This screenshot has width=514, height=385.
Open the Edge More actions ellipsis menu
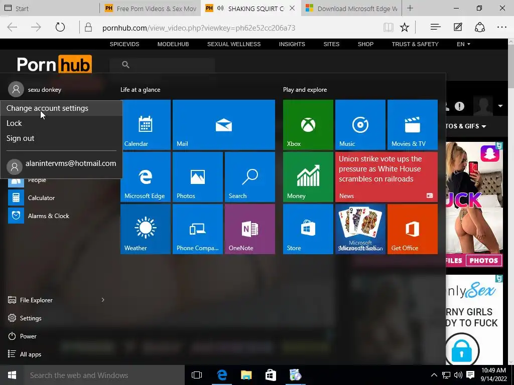click(502, 27)
